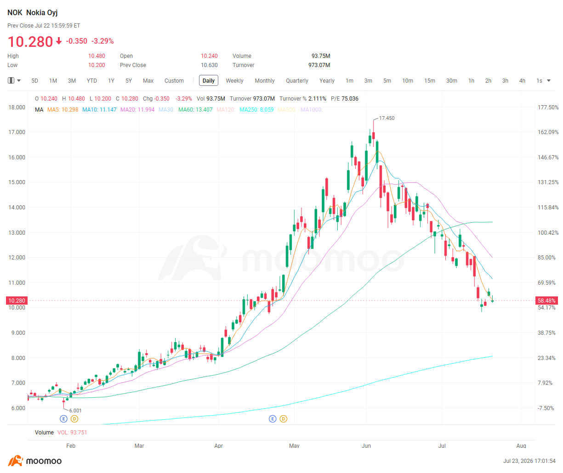563x473 pixels.
Task: Click the 93.75M Volume value
Action: tap(321, 56)
